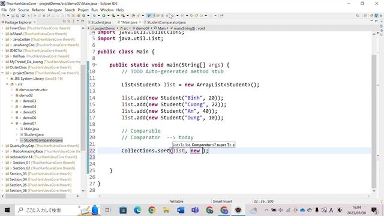384x216 pixels.
Task: Click the Windows taskbar search box
Action: 58,210
